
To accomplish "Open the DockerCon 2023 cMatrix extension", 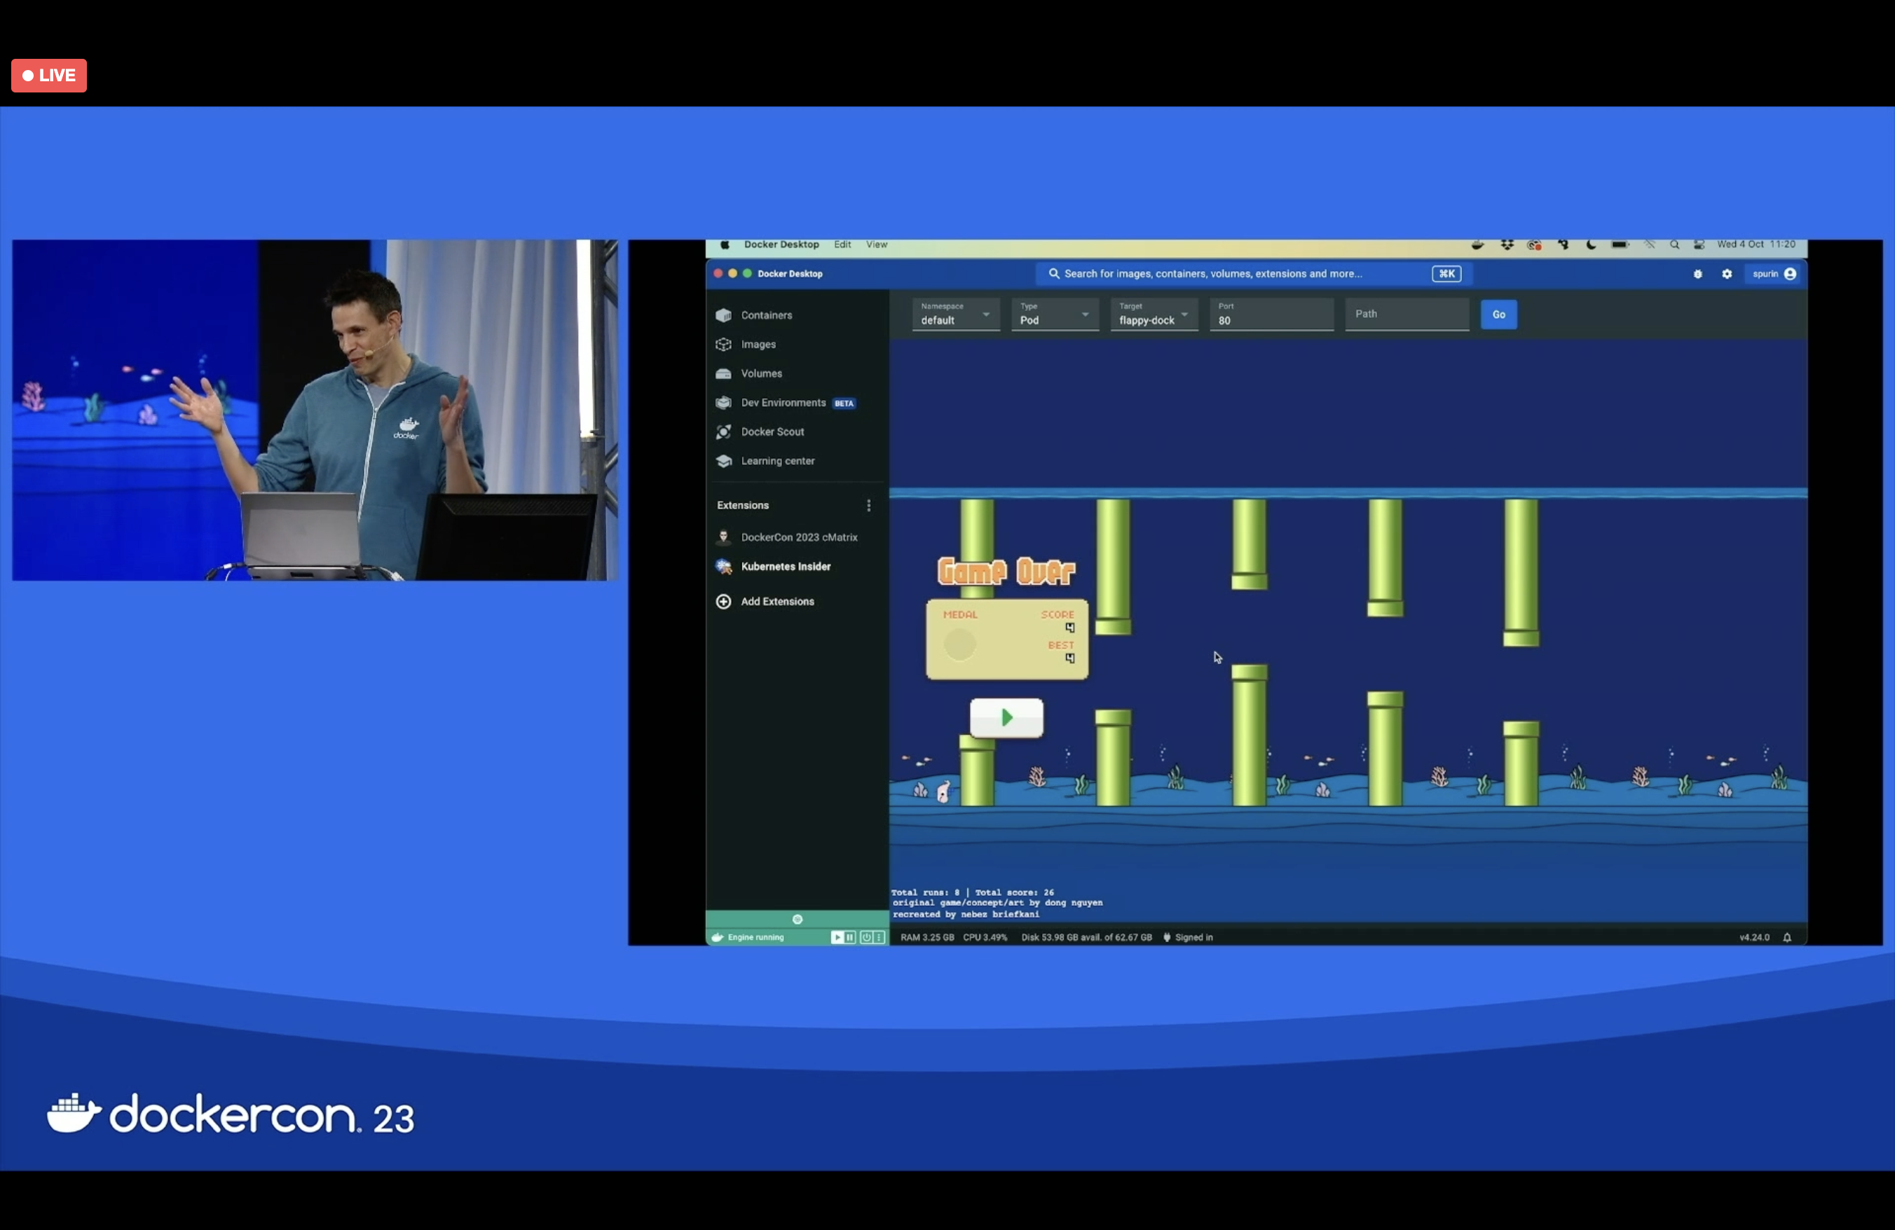I will (797, 537).
